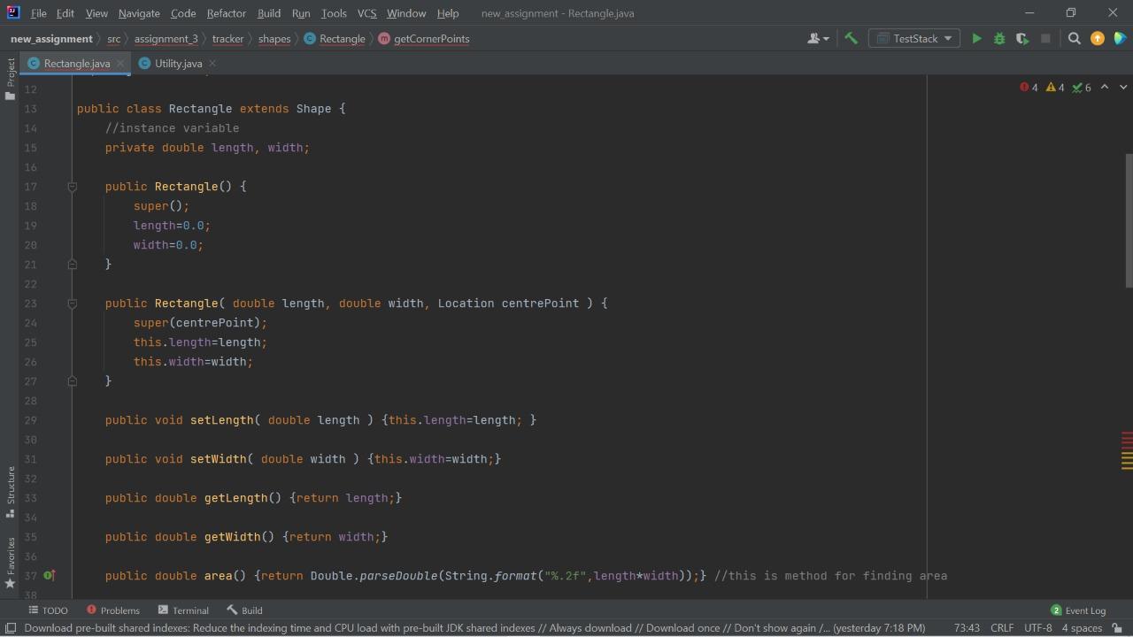The width and height of the screenshot is (1133, 637).
Task: Change CRLF line separator in status bar
Action: point(1002,628)
